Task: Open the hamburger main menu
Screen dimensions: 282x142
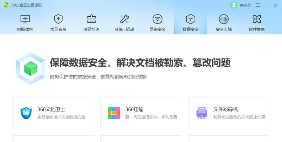Action: click(x=258, y=5)
